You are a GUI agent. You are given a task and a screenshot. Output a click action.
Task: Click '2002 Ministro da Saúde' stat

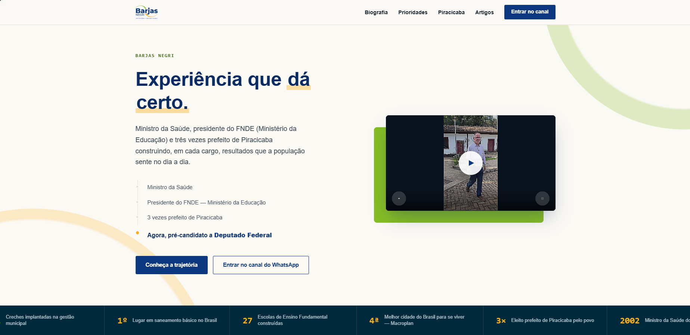[x=649, y=320]
